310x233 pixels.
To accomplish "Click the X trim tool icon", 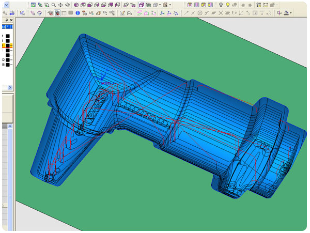I will click(x=221, y=13).
